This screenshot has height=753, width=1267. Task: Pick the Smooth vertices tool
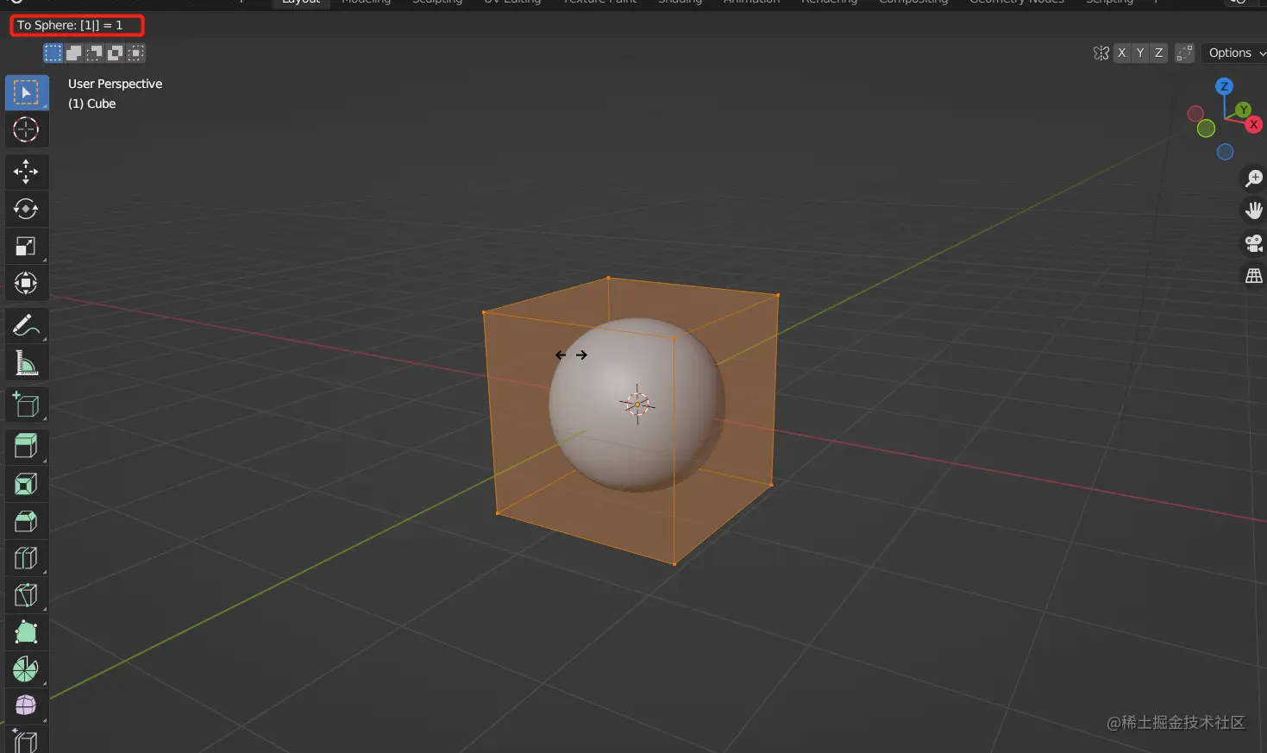click(x=27, y=706)
